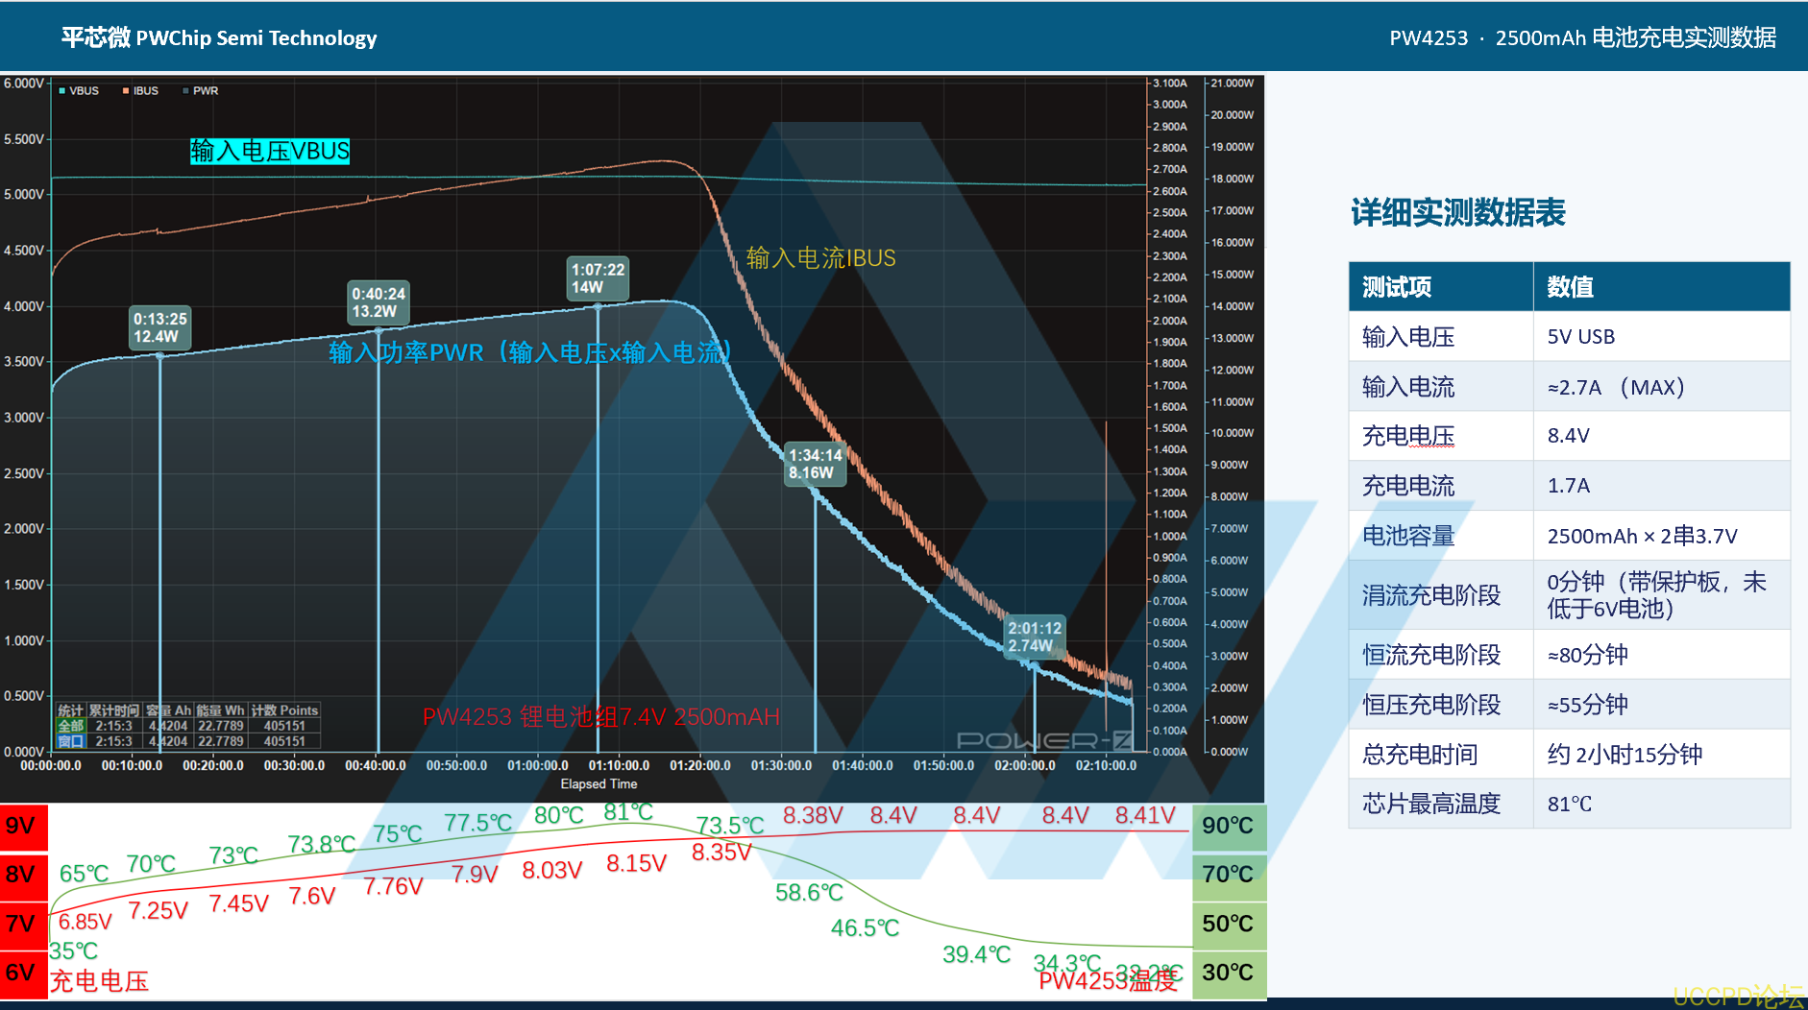Click the red 充电电压 legend label
Image resolution: width=1808 pixels, height=1010 pixels.
100,981
